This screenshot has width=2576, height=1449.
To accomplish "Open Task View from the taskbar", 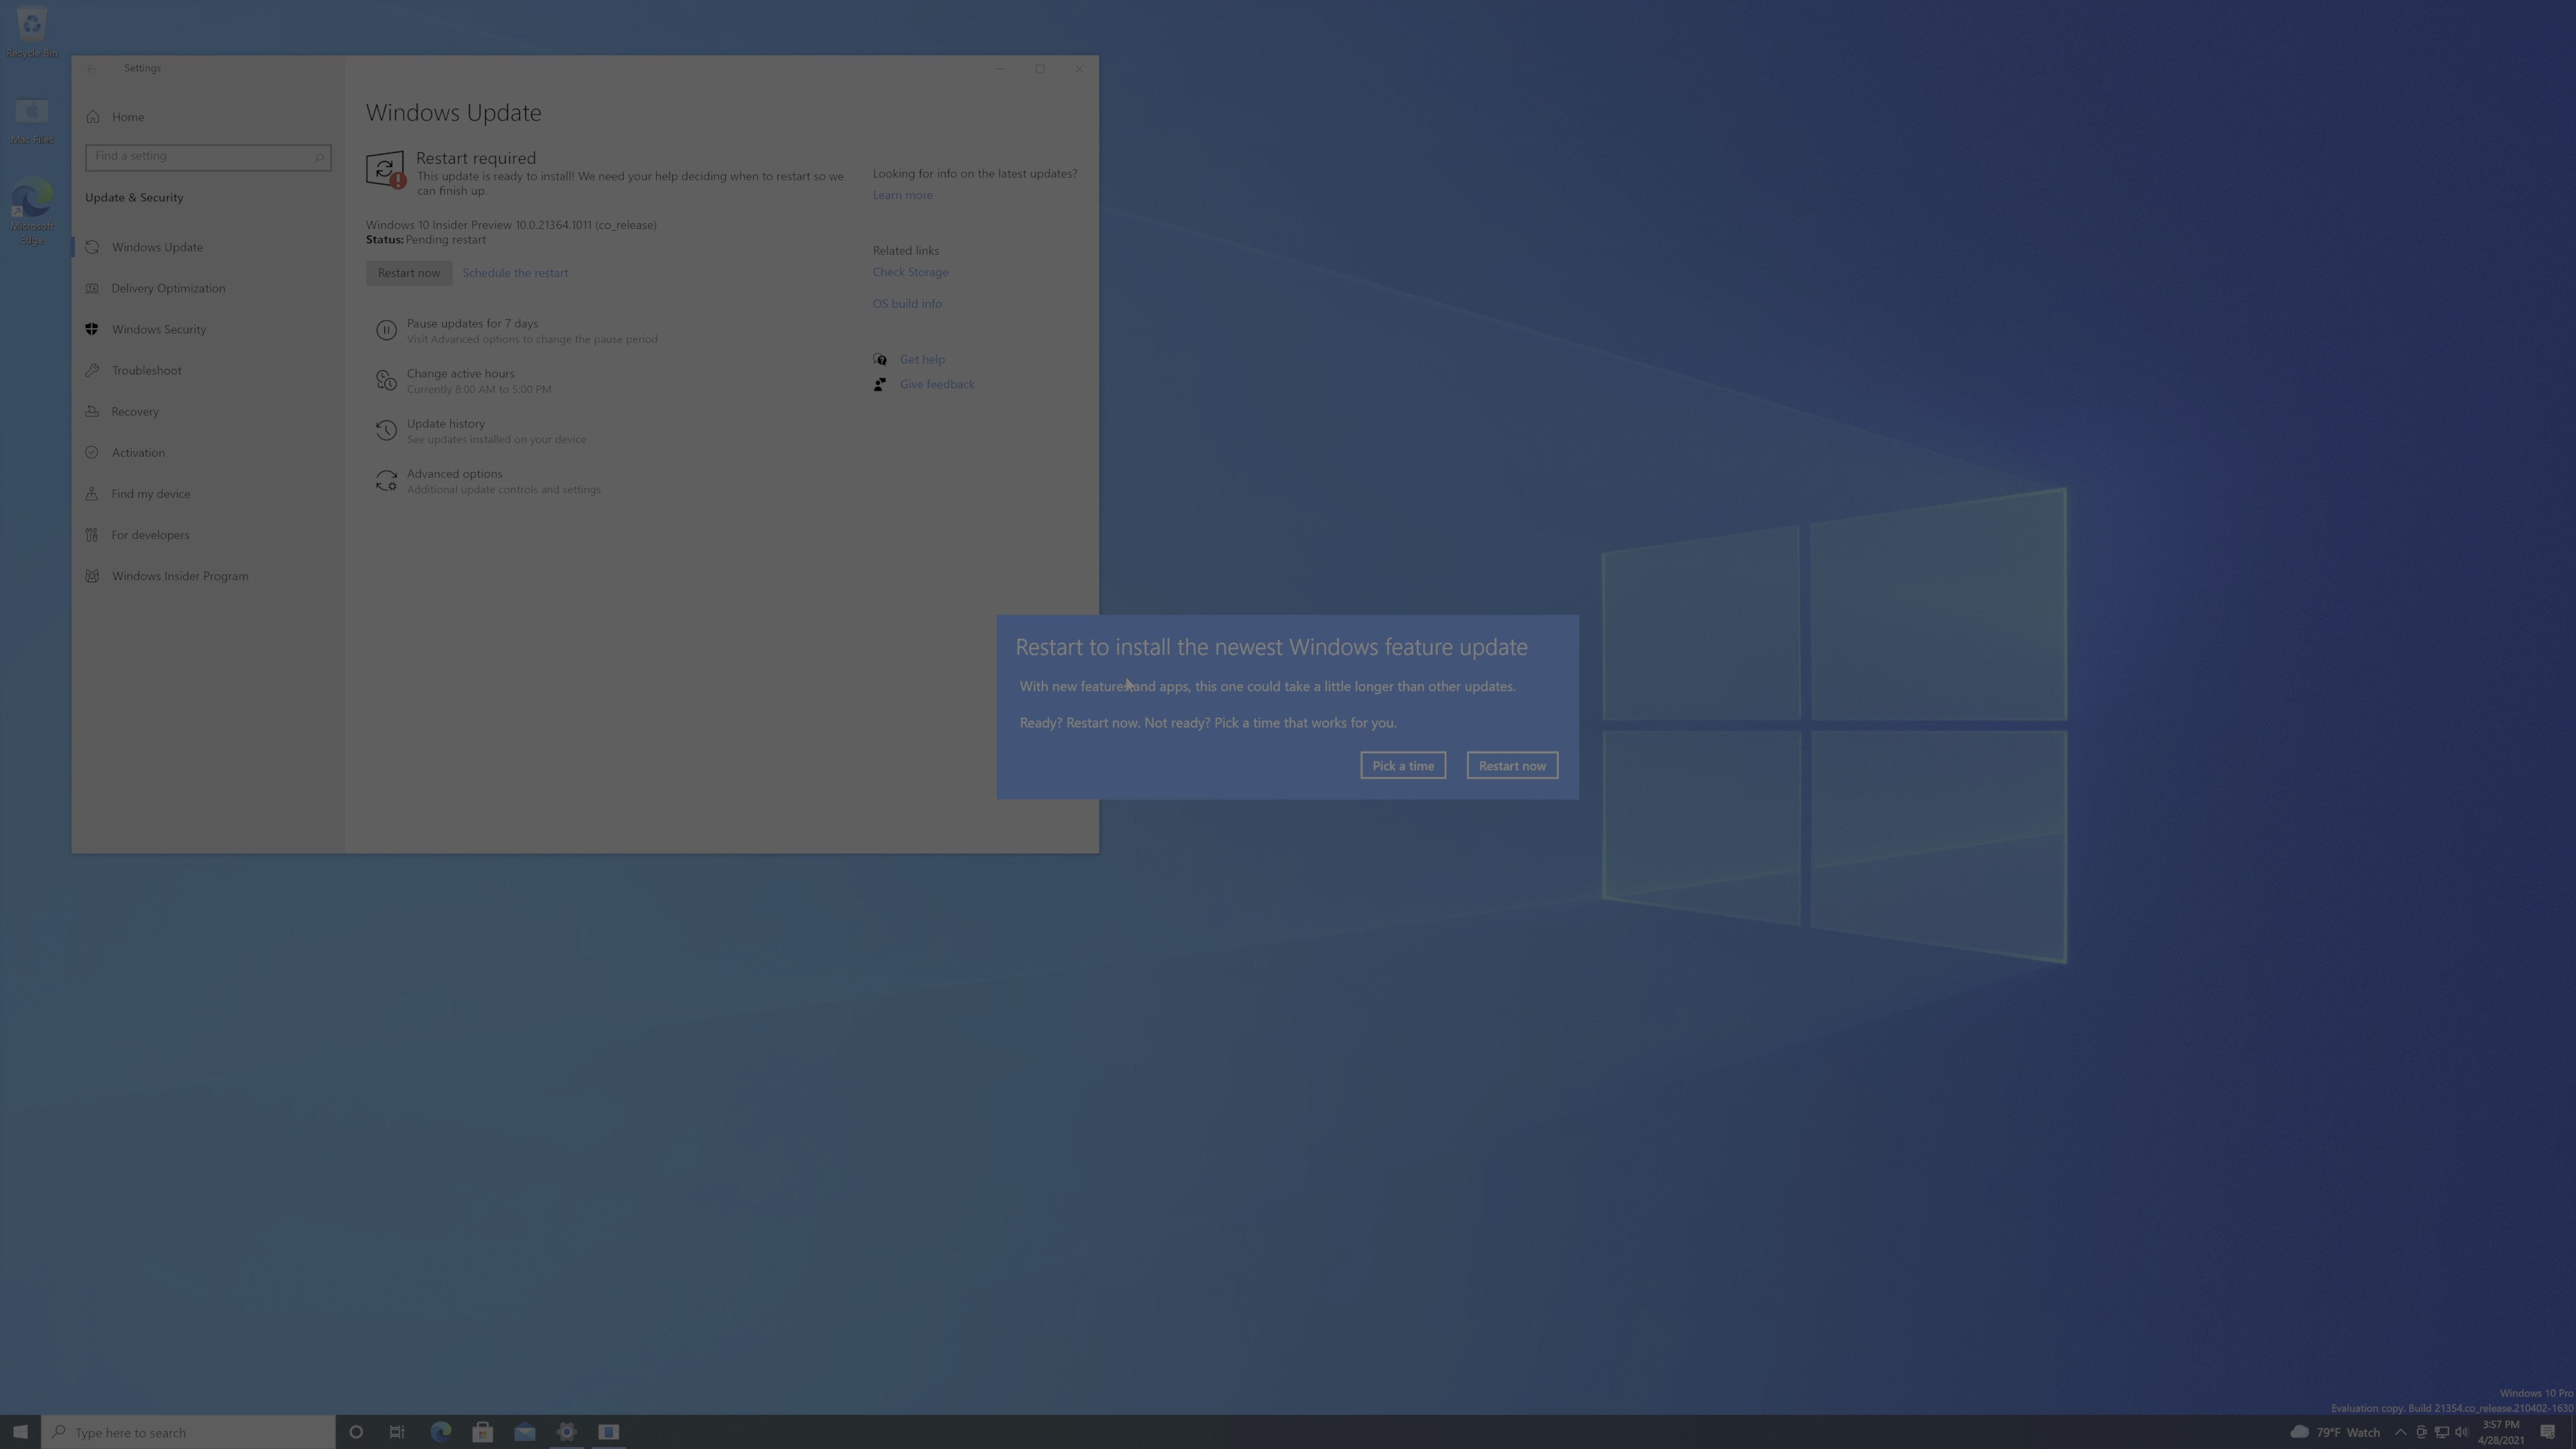I will (x=397, y=1432).
